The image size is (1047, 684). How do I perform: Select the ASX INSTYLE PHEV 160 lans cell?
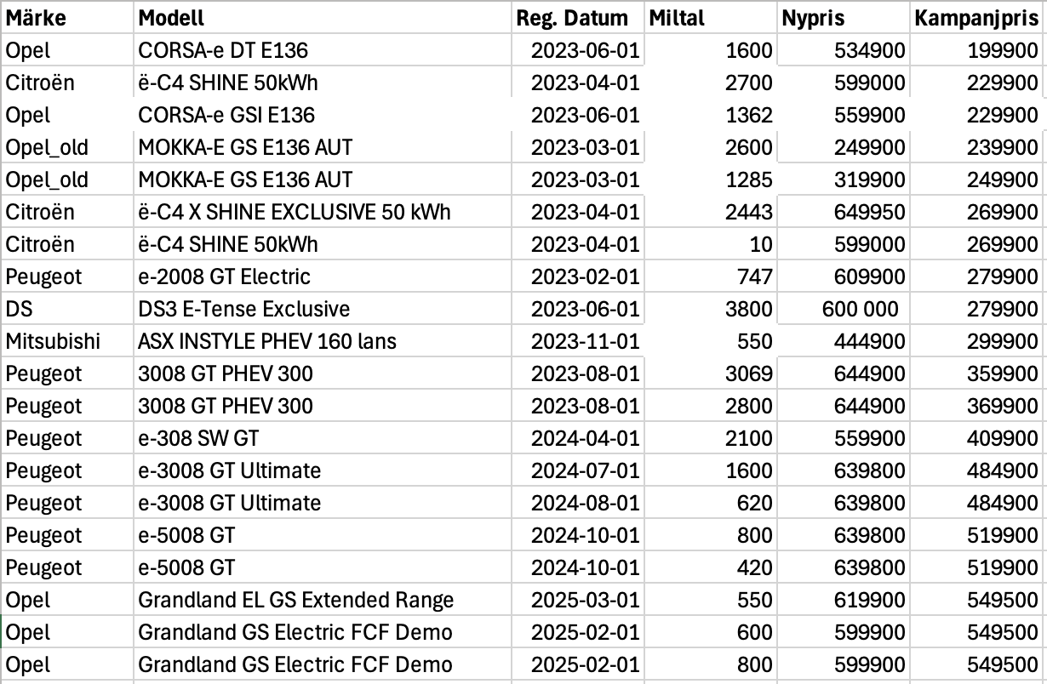point(323,341)
